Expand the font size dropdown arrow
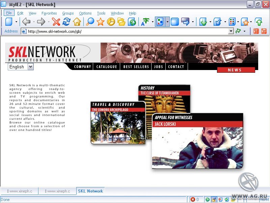The height and width of the screenshot is (203, 270). click(153, 22)
